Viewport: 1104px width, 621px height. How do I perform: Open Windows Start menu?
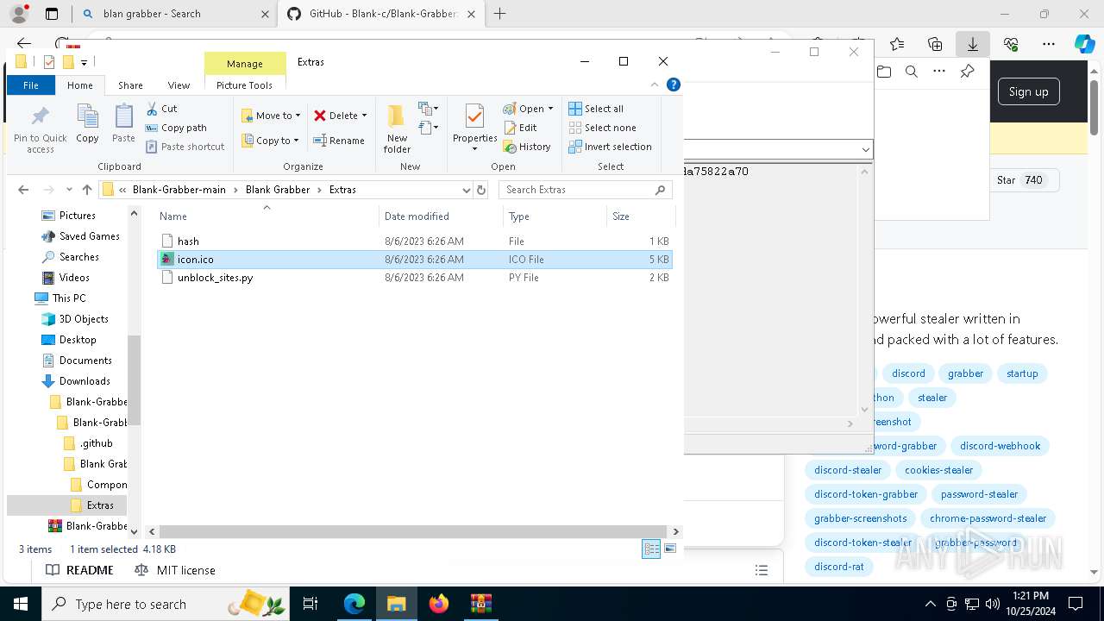coord(20,604)
